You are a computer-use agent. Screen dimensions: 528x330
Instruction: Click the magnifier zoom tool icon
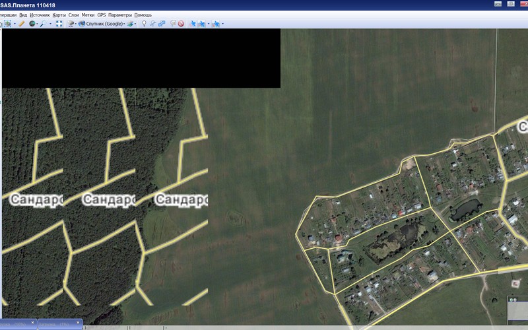point(44,23)
